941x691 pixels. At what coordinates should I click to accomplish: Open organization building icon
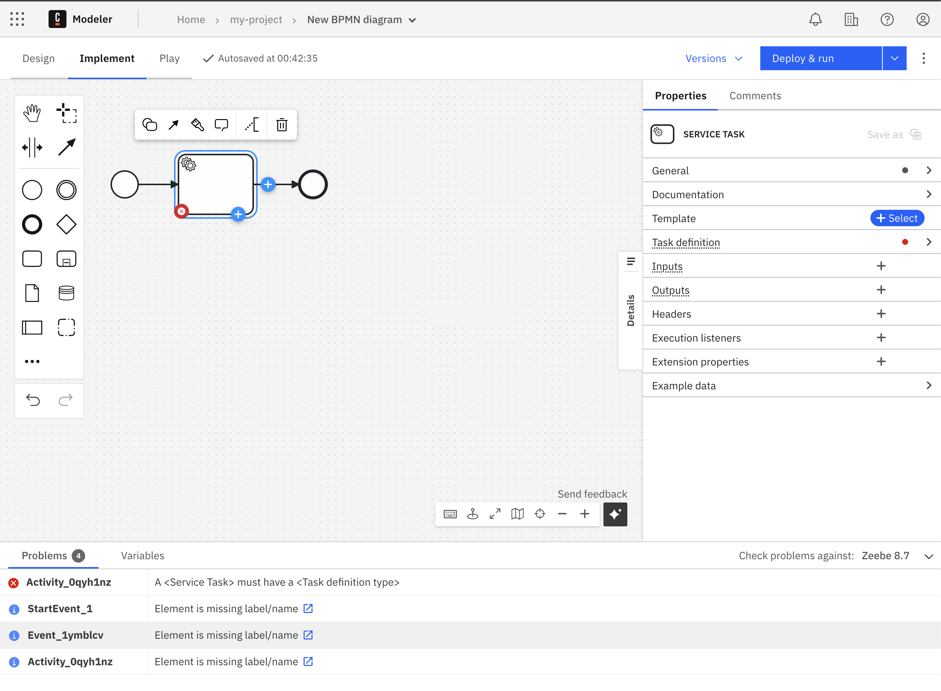coord(851,20)
